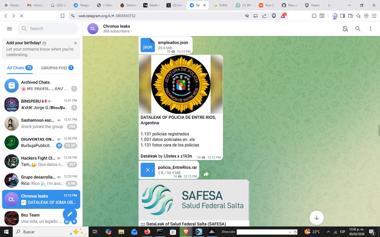Open the Grupo desarrolla chat
This screenshot has width=380, height=237.
pos(41,180)
